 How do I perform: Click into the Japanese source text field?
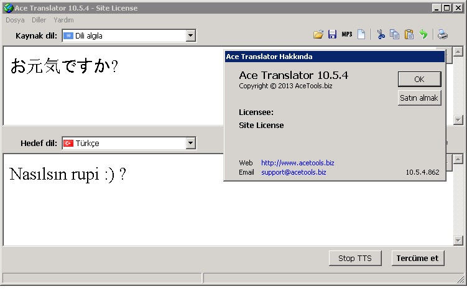point(113,86)
